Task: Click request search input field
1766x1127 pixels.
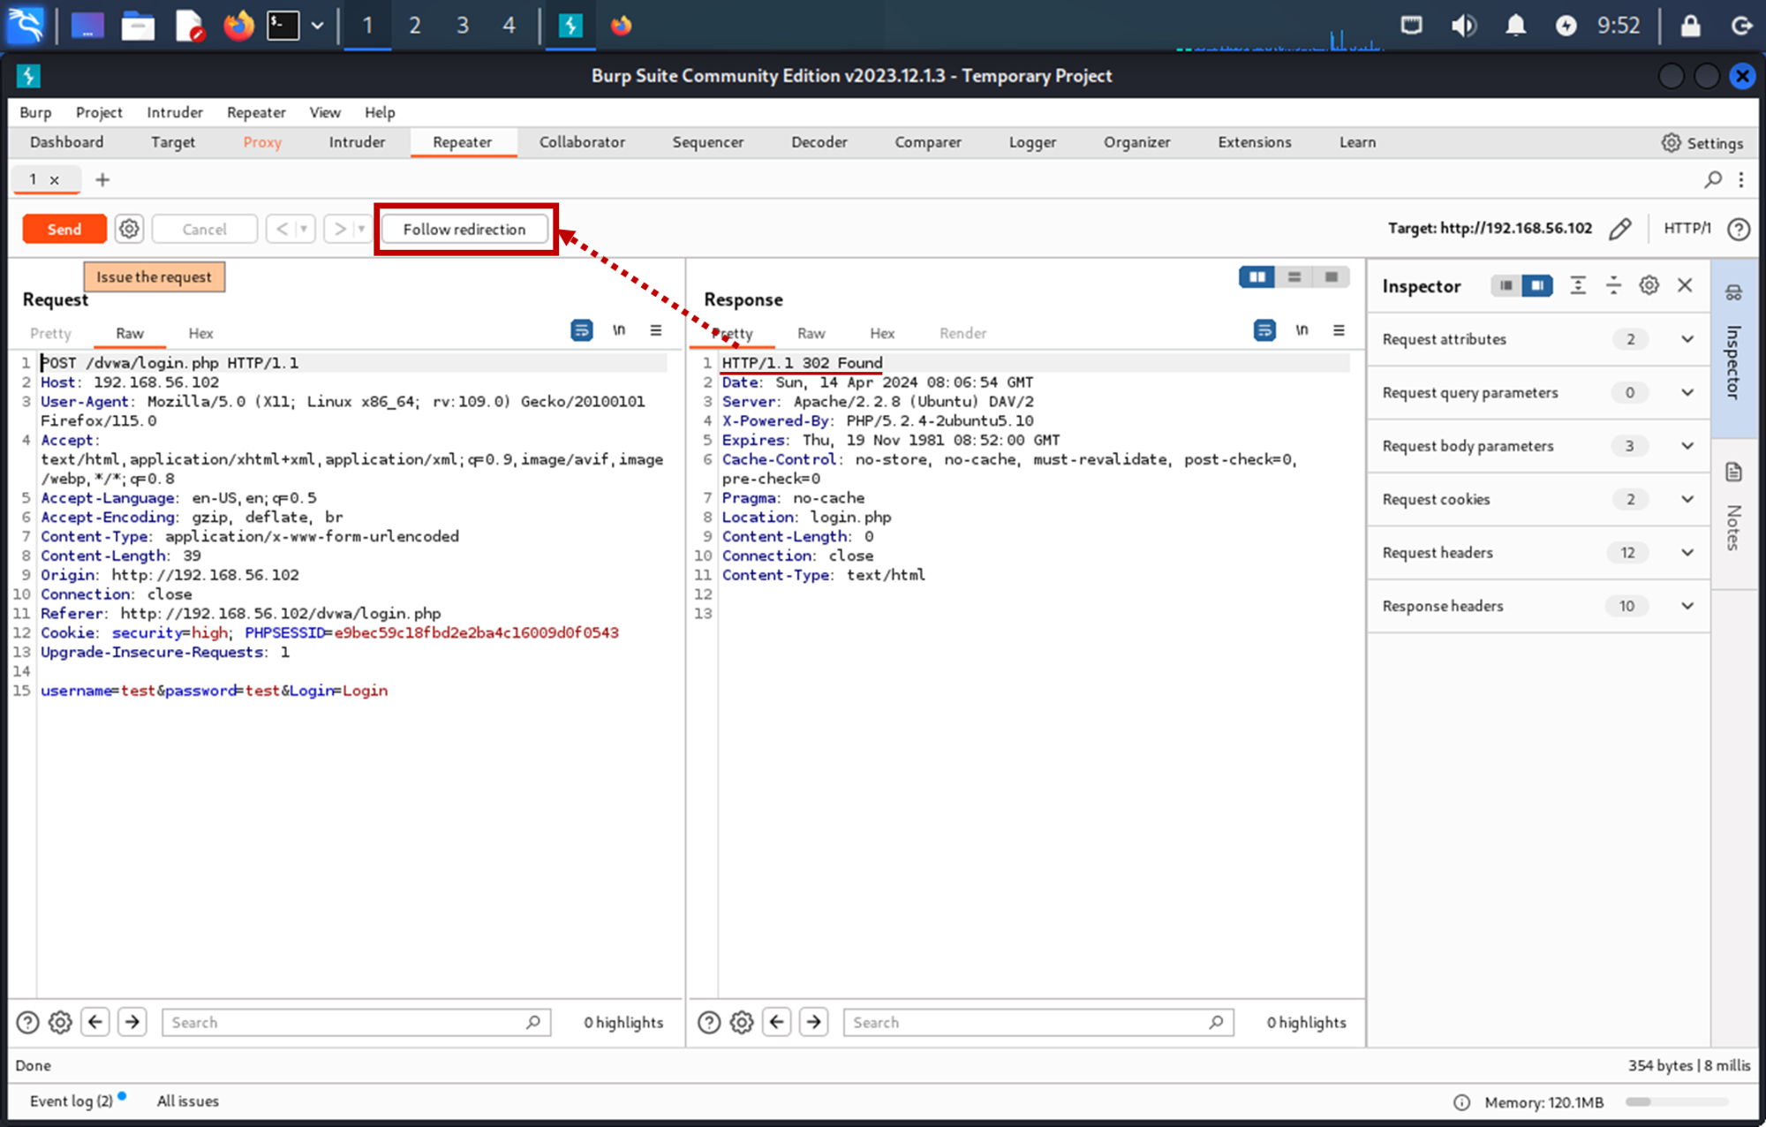Action: click(356, 1022)
